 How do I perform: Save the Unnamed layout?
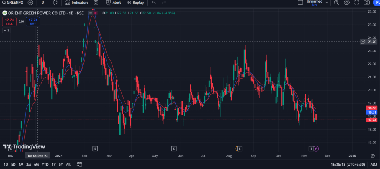(314, 4)
